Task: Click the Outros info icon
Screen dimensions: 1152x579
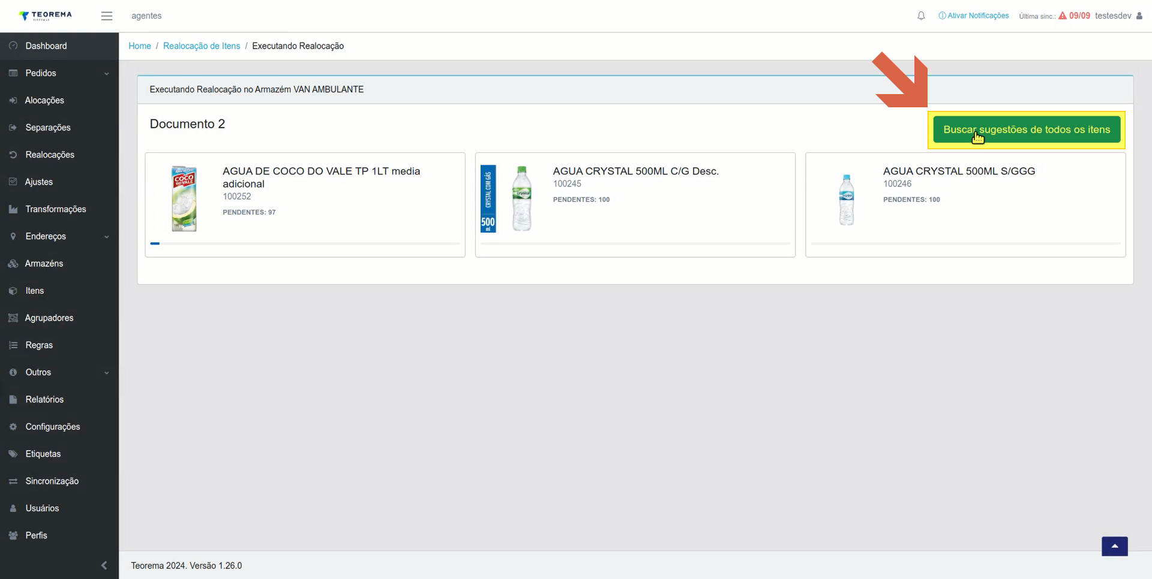Action: coord(13,372)
